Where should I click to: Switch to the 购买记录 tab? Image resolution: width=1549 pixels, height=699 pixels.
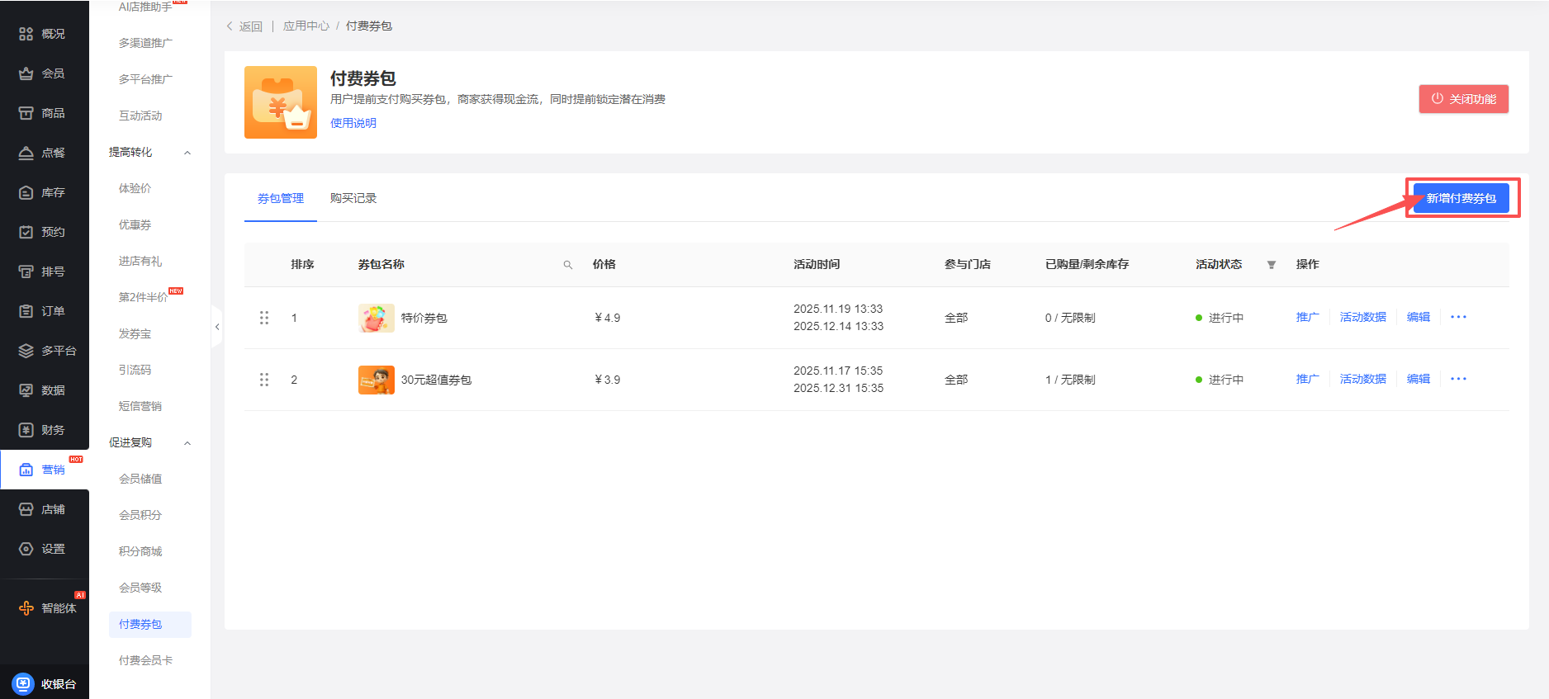pos(353,199)
